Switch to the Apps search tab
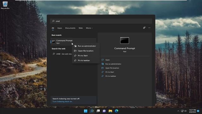 60,28
